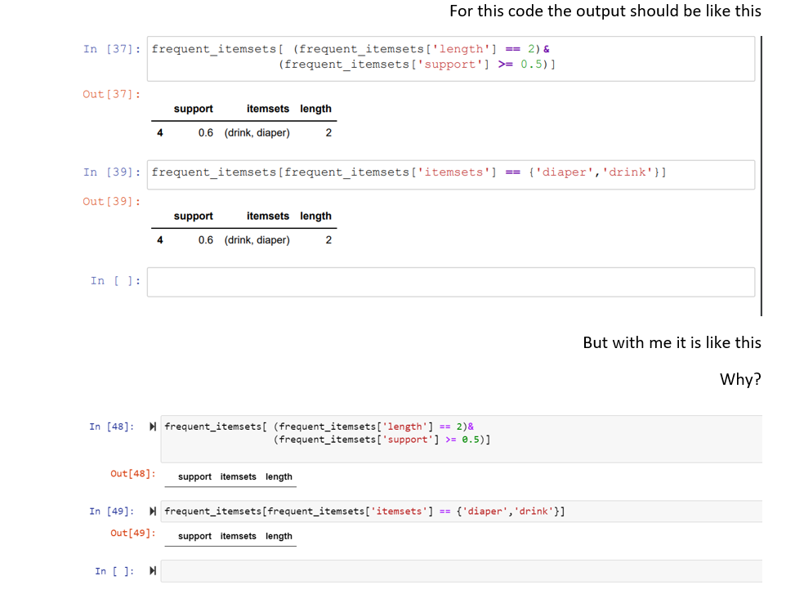Click the 'itemsets' header in Out[48] table
795x594 pixels.
point(239,477)
